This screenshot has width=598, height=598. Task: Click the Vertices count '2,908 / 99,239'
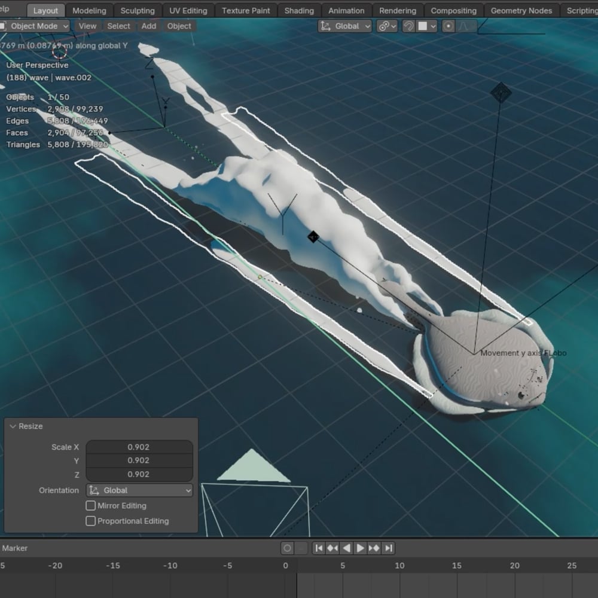pos(75,109)
